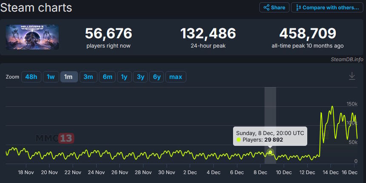366x183 pixels.
Task: Click the SteamDB.info credit link
Action: point(346,59)
